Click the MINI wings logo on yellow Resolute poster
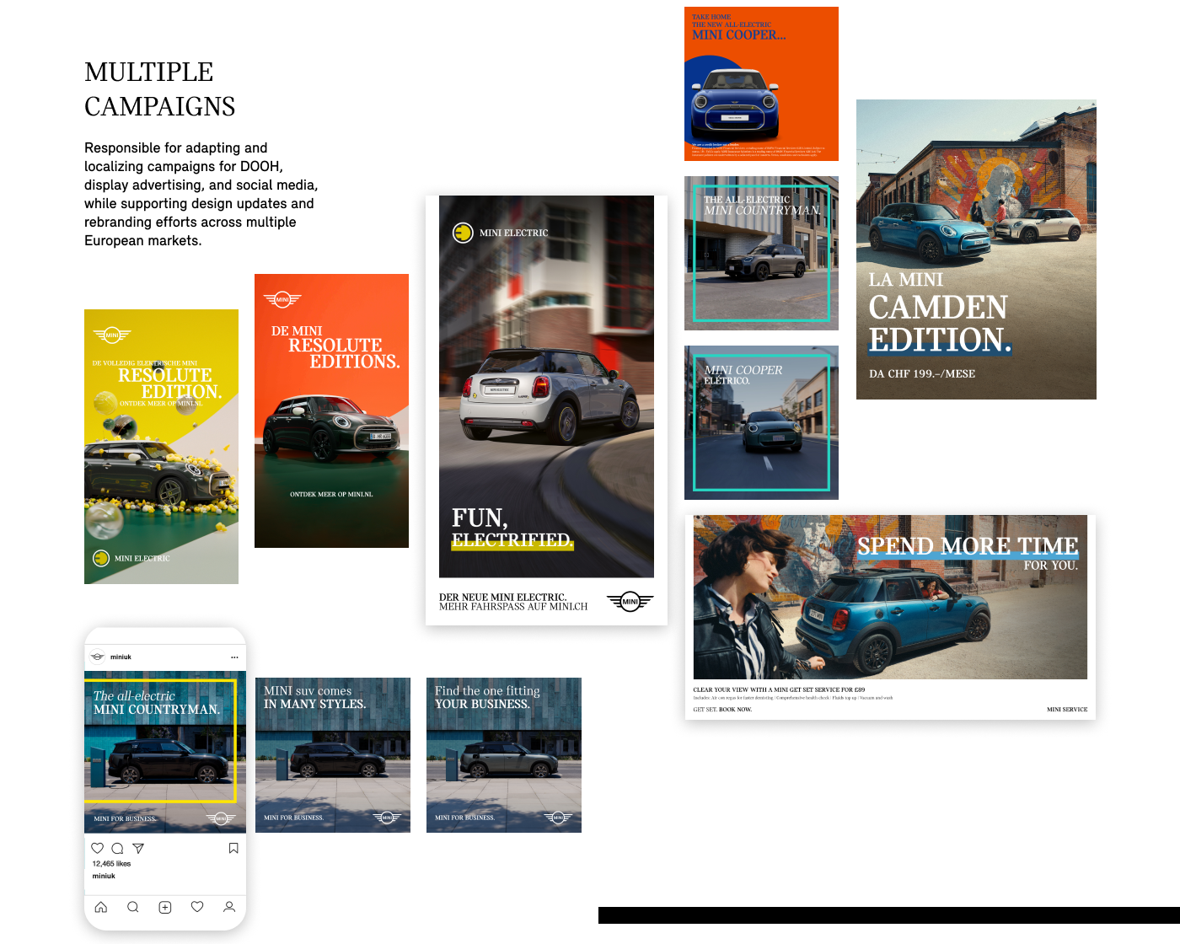 [x=111, y=335]
